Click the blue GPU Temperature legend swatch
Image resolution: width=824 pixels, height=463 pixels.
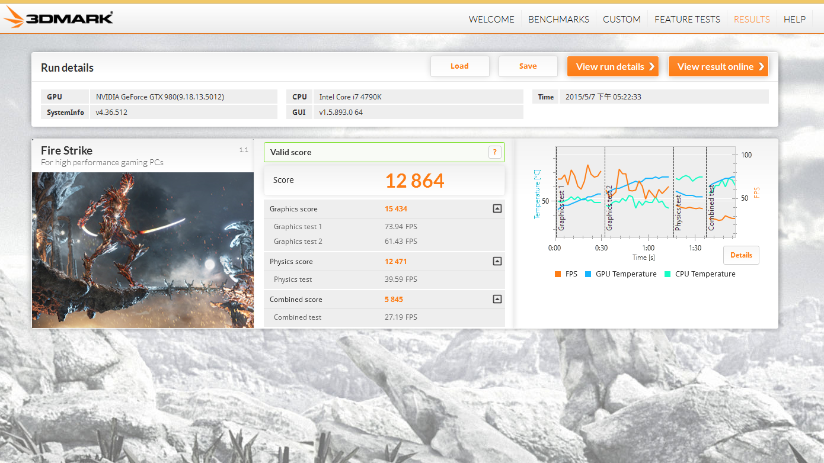(588, 274)
